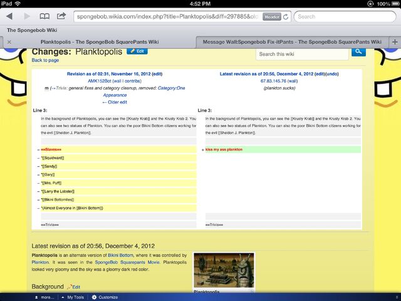This screenshot has width=401, height=301.
Task: Click removed line *[[Mrs. Puff]]
Action: click(118, 183)
